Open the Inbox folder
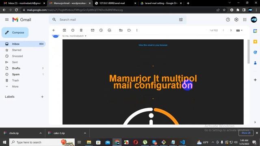This screenshot has width=260, height=146. click(x=23, y=44)
